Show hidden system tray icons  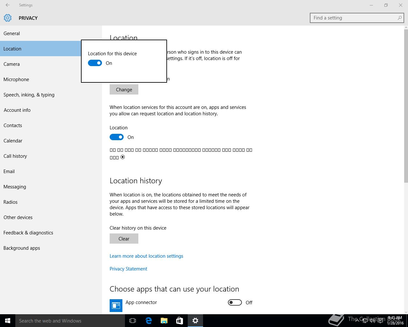(357, 321)
